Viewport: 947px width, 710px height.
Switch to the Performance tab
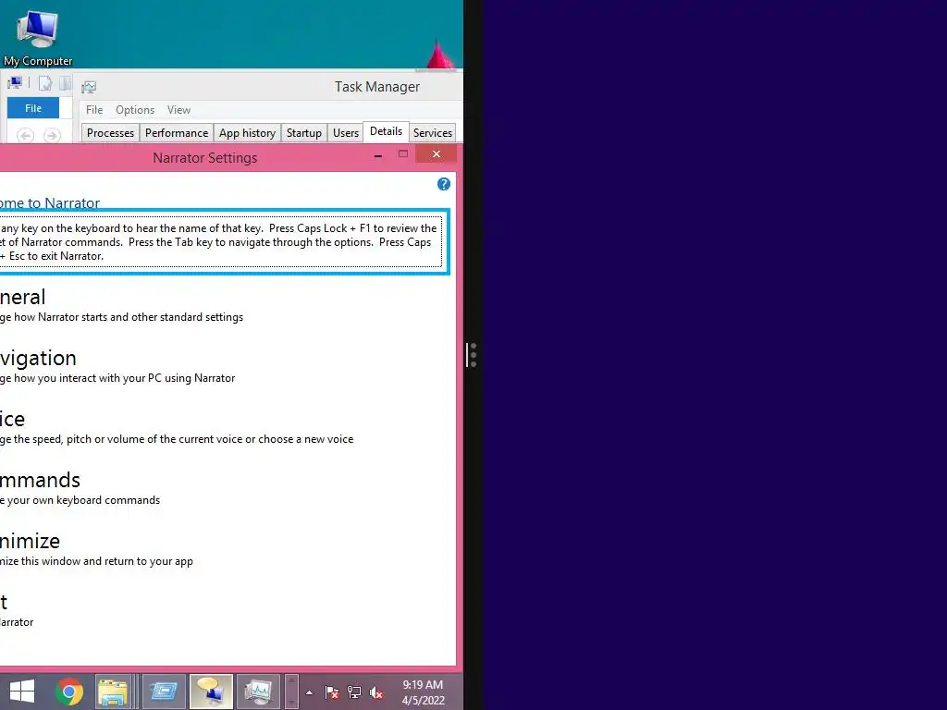pos(177,133)
